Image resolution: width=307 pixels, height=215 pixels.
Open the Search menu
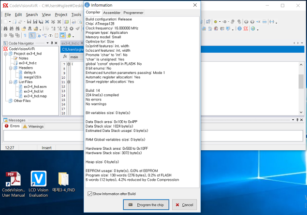(x=32, y=14)
